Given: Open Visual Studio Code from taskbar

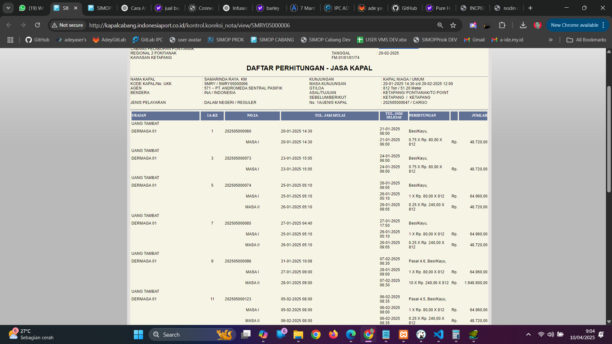Looking at the screenshot, I should tap(439, 334).
